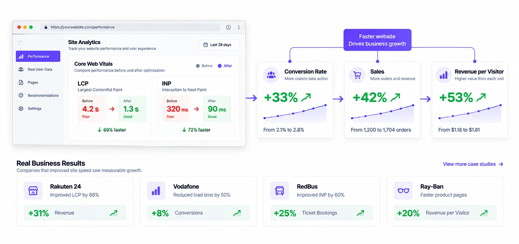Click the +25% Ticket Bookings result bar

point(322,213)
